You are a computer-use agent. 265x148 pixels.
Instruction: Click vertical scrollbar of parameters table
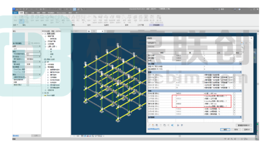(x=243, y=87)
